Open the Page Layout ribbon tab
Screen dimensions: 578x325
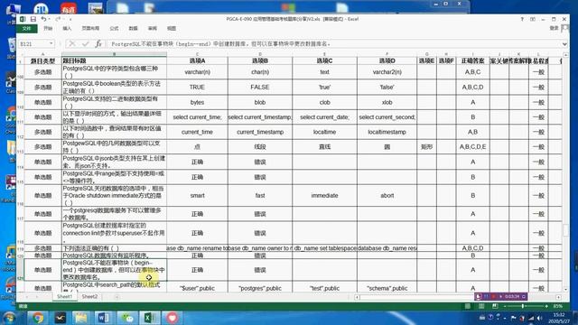[90, 28]
